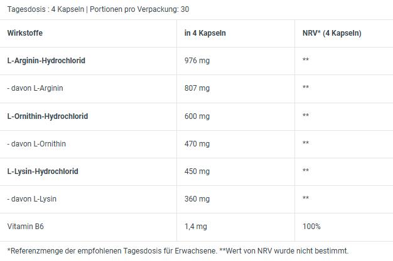Viewport: 393px width, 261px height.
Task: Select the L-Ornithin-Hydrochlorid row label
Action: tap(48, 116)
